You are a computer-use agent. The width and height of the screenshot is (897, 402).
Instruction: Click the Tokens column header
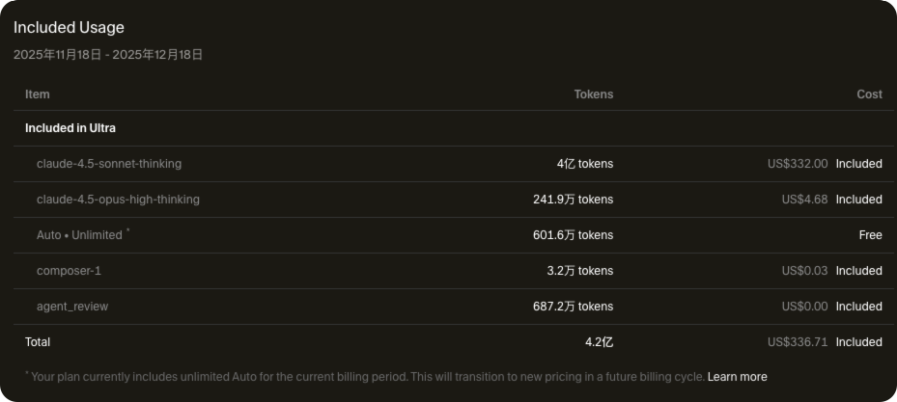tap(593, 94)
